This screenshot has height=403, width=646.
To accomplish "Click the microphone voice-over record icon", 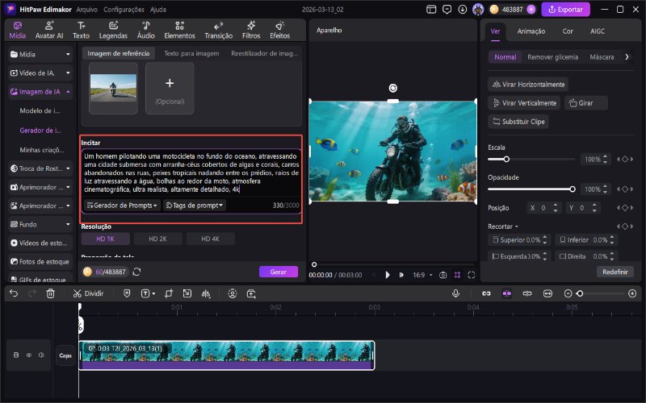I will pyautogui.click(x=455, y=293).
